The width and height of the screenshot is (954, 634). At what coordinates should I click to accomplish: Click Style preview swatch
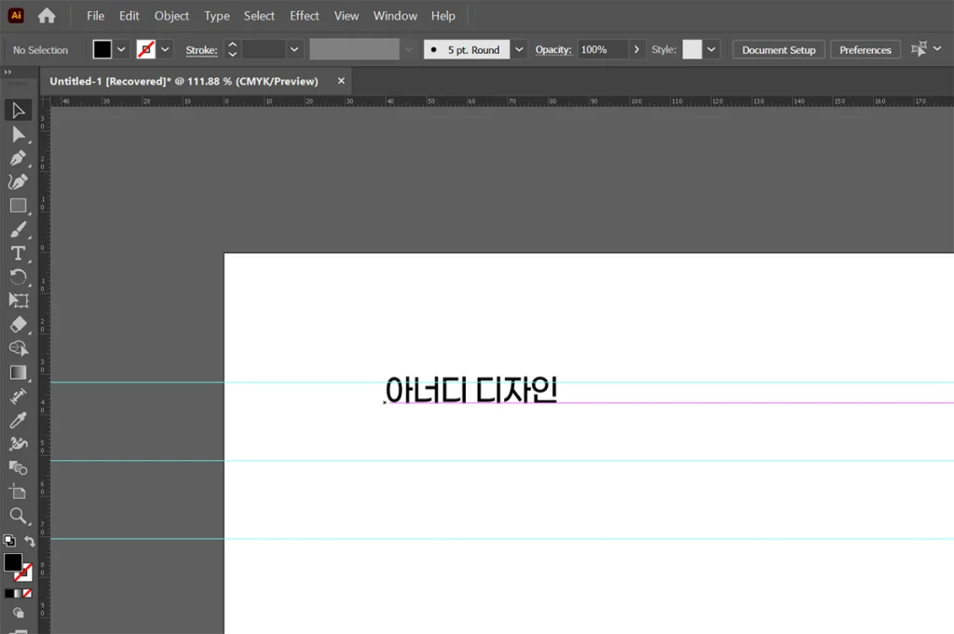692,49
